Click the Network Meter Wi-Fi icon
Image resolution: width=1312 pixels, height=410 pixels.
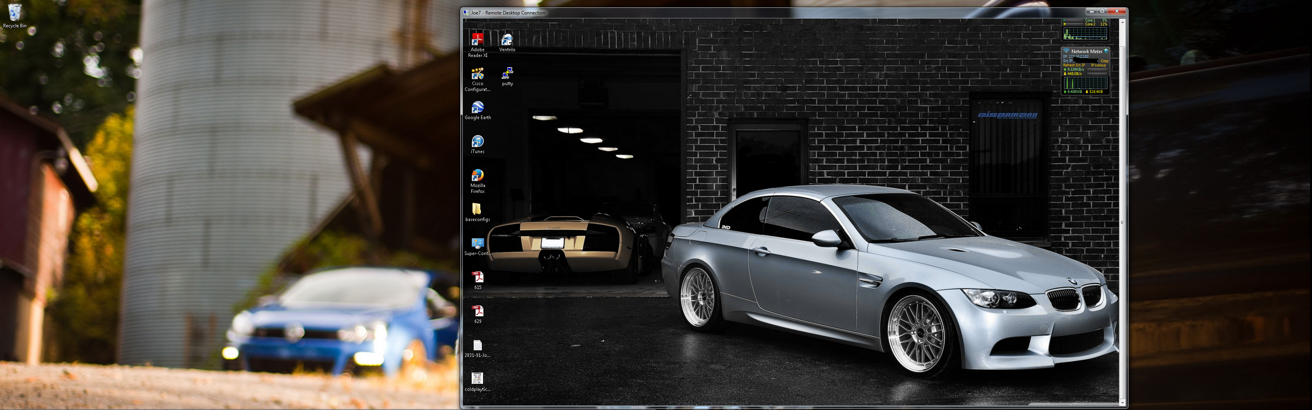[1066, 50]
